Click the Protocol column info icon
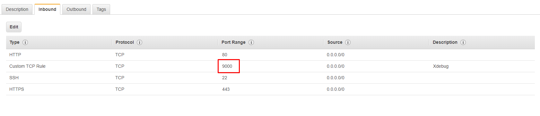The height and width of the screenshot is (116, 540). (x=139, y=42)
